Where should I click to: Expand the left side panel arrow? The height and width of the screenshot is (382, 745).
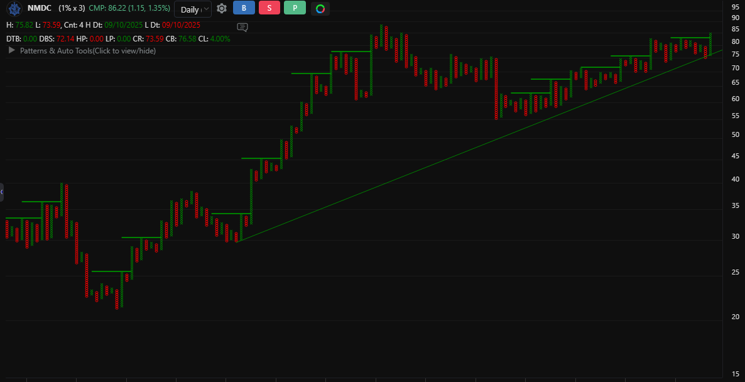[x=2, y=192]
